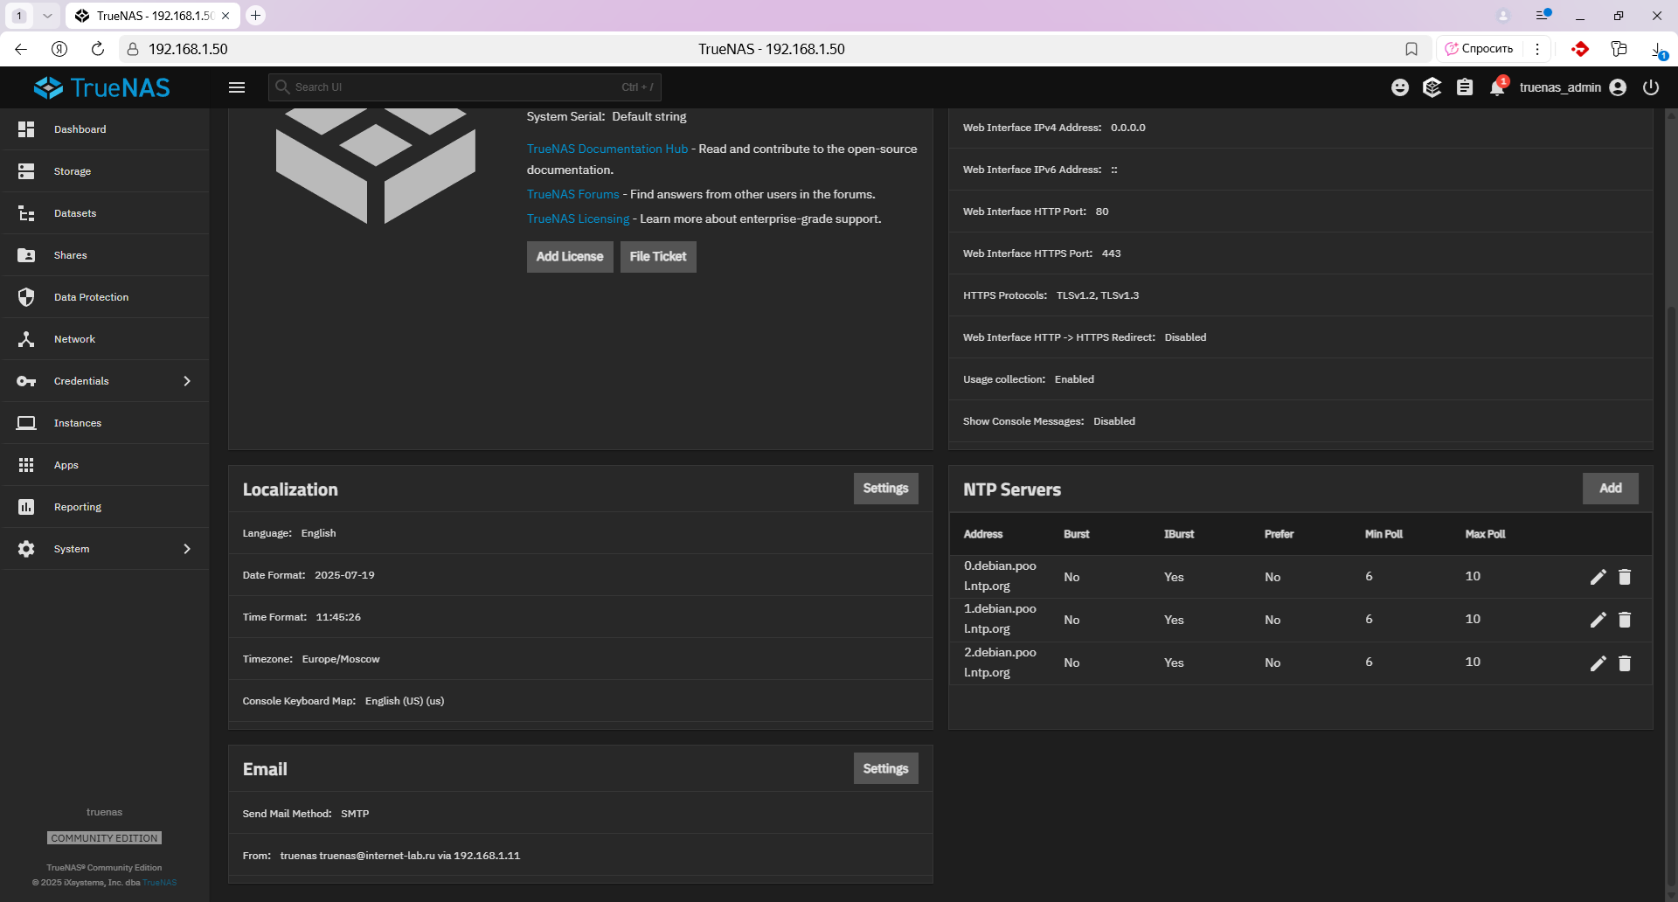Click the Max Poll column header
Viewport: 1678px width, 902px height.
click(x=1485, y=534)
